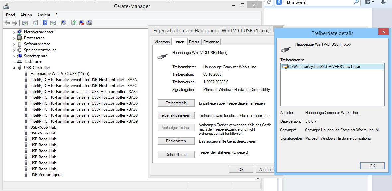
Task: Scan for hardware changes toolbar icon
Action: pyautogui.click(x=63, y=23)
